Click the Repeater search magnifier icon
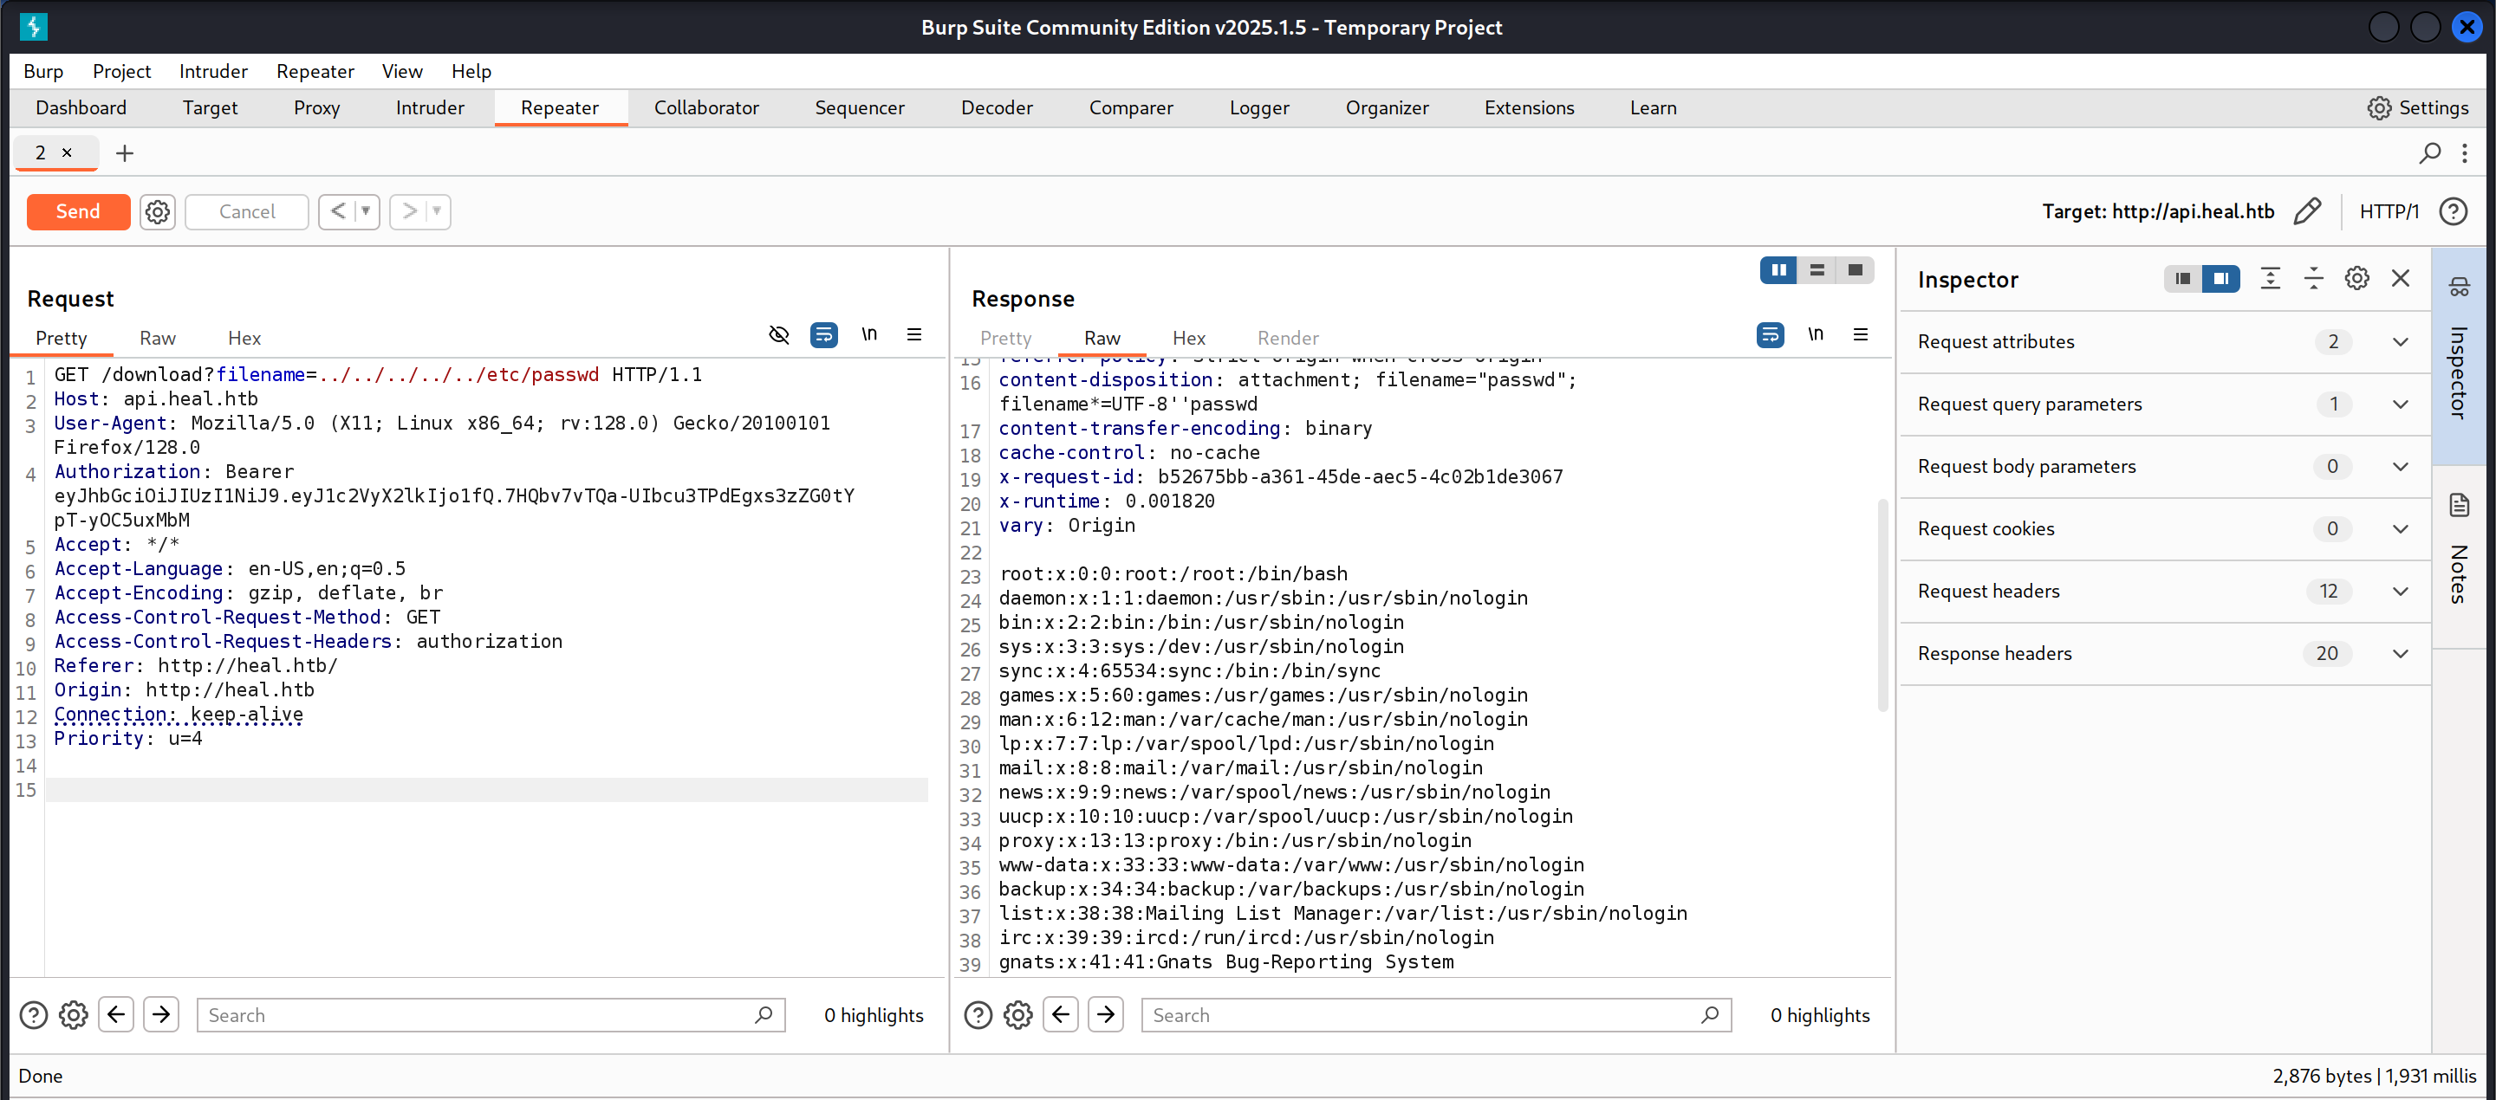 tap(2429, 153)
